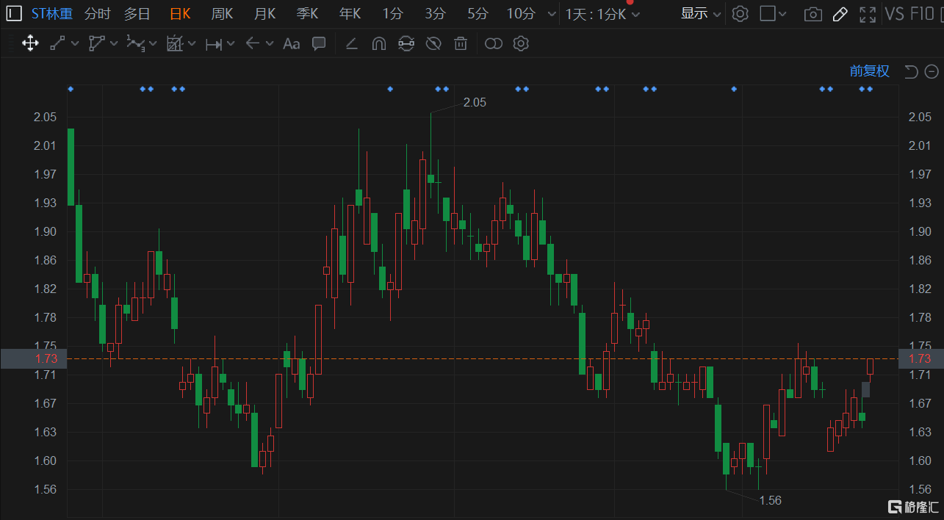Expand the polygon tool dropdown arrow

pos(114,43)
